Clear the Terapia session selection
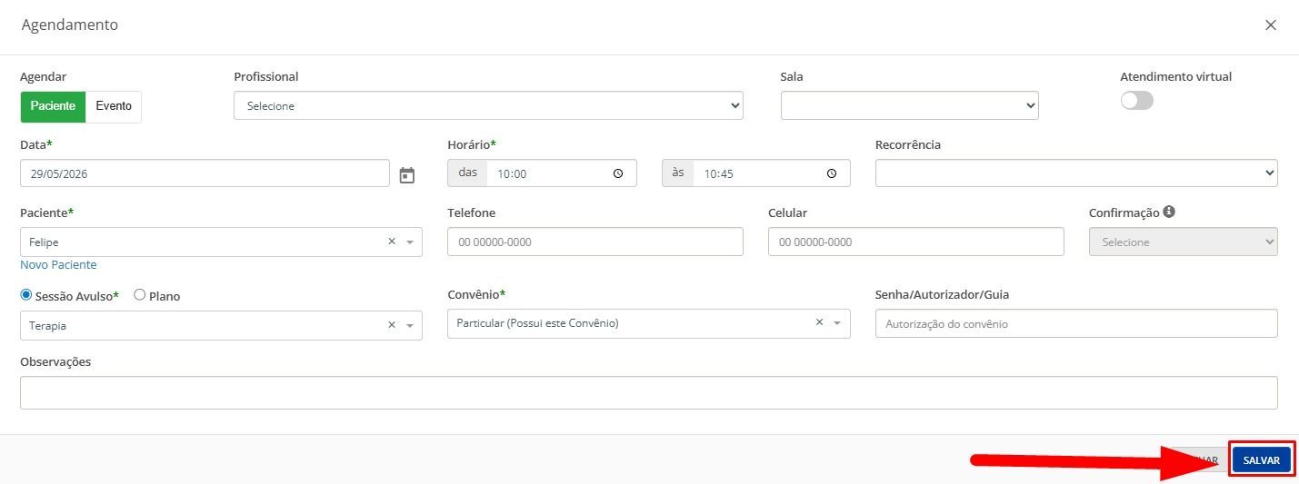This screenshot has width=1299, height=484. click(392, 325)
